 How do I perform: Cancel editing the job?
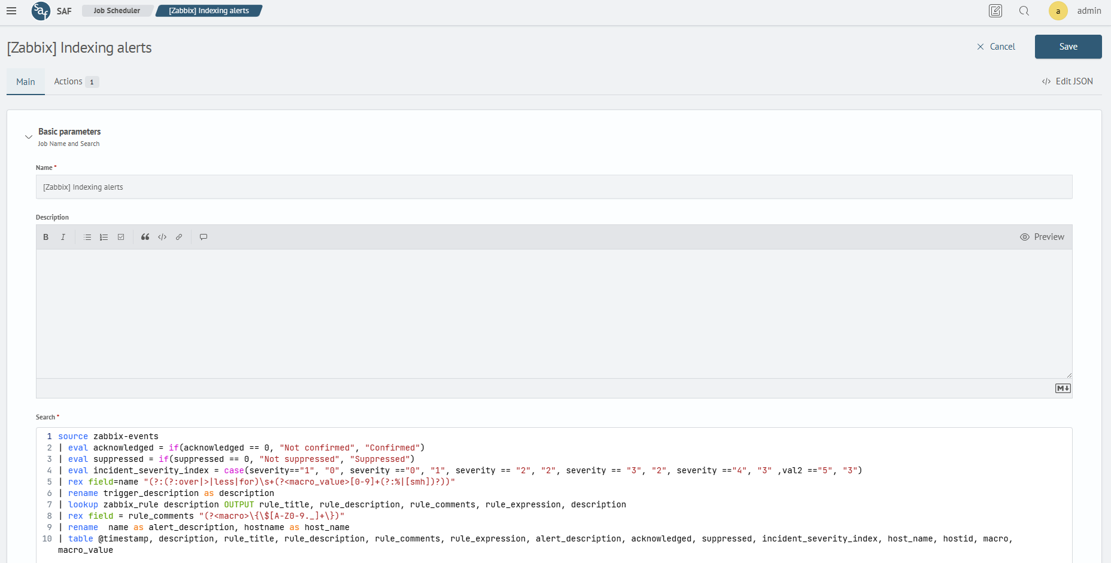tap(995, 47)
